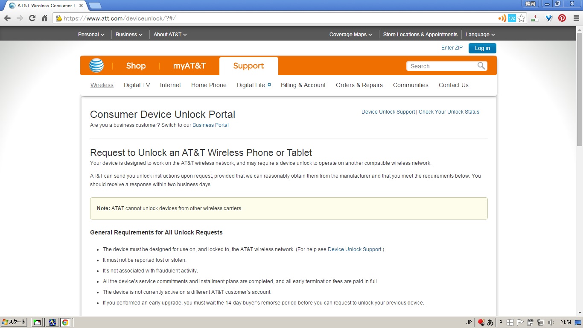Click the blue 182 counter extension icon
The height and width of the screenshot is (328, 583).
[x=512, y=18]
